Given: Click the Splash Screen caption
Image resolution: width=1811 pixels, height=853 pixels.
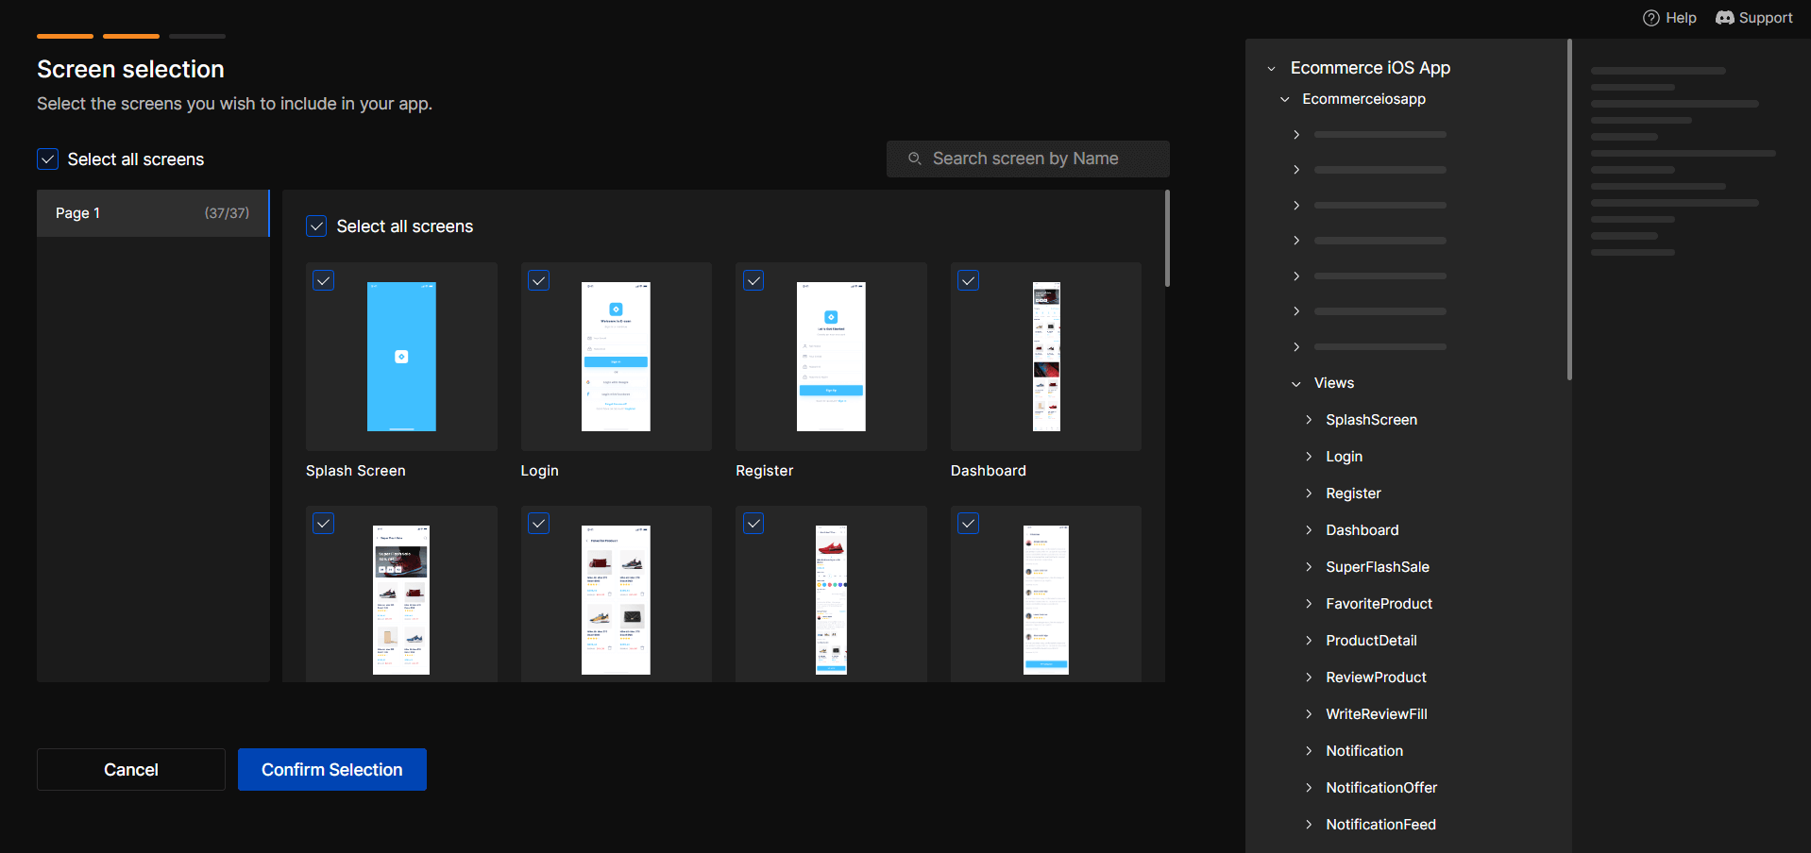Looking at the screenshot, I should tap(356, 471).
